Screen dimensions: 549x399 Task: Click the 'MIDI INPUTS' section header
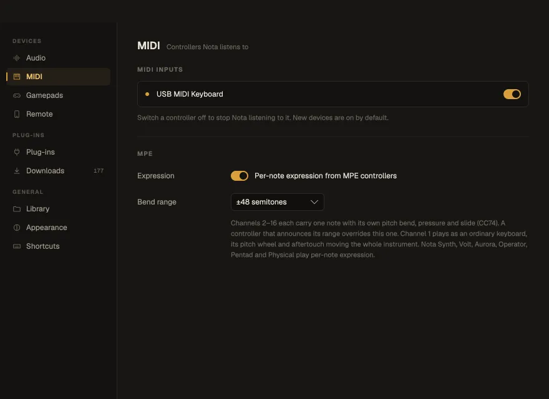click(160, 70)
